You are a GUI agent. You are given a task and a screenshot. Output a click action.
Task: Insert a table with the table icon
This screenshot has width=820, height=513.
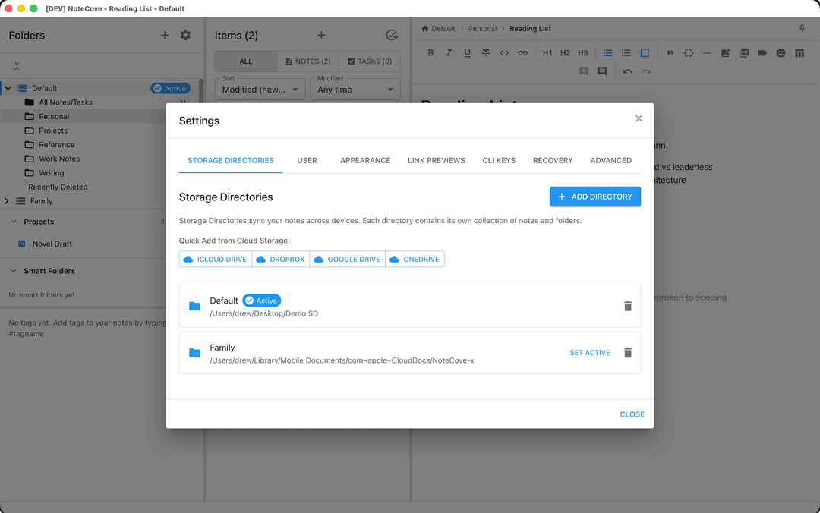coord(798,53)
